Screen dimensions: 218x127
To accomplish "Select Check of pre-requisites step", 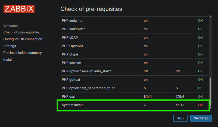I will pyautogui.click(x=21, y=32).
